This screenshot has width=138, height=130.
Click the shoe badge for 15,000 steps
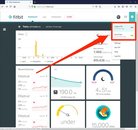(103, 113)
